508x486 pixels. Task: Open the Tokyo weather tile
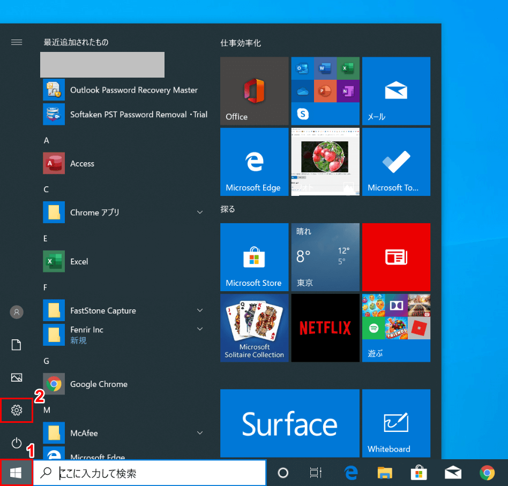pos(325,257)
